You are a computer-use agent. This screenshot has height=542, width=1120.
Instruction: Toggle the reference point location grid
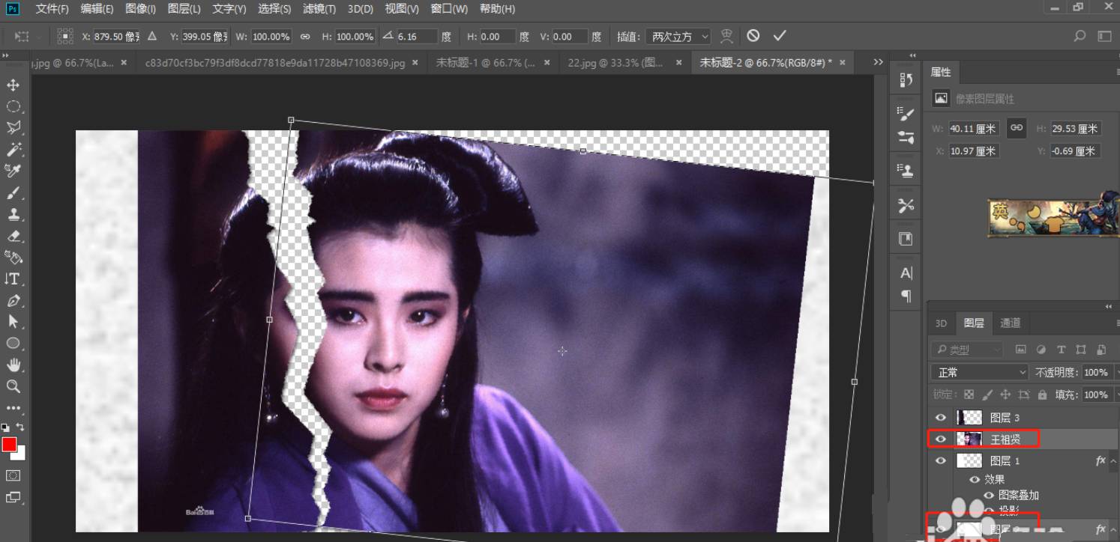click(x=65, y=36)
